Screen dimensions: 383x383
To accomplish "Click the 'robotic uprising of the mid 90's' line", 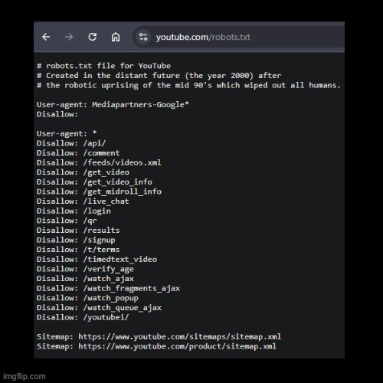I will (188, 85).
